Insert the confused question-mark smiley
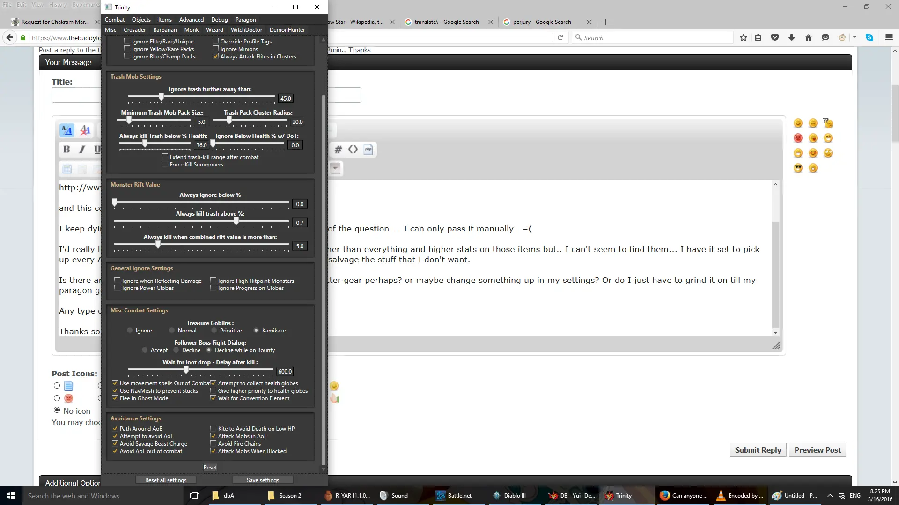The height and width of the screenshot is (505, 899). tap(828, 123)
